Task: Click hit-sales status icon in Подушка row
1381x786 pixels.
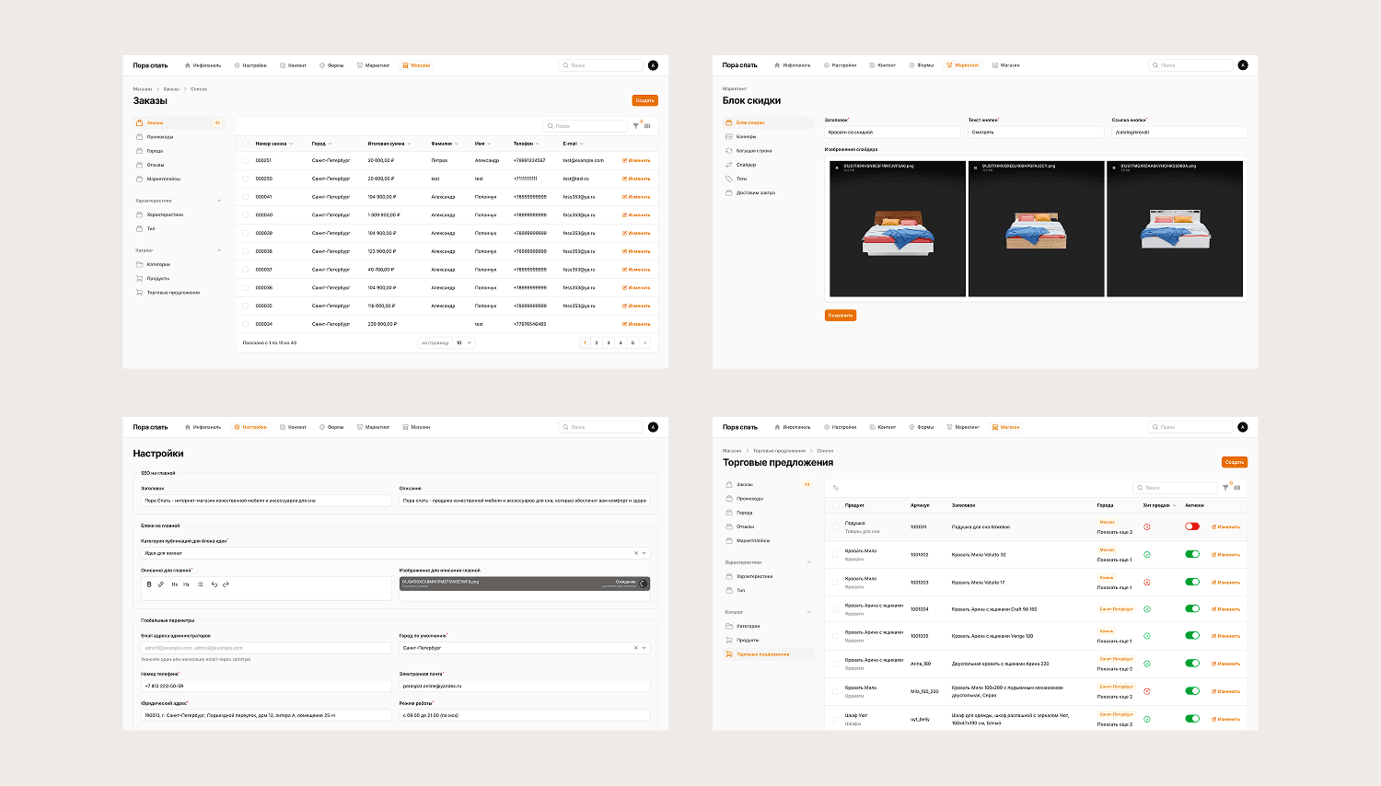Action: click(x=1147, y=526)
